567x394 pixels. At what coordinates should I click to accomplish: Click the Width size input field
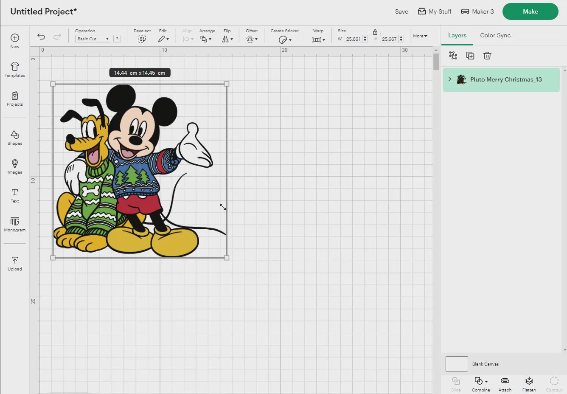coord(353,39)
